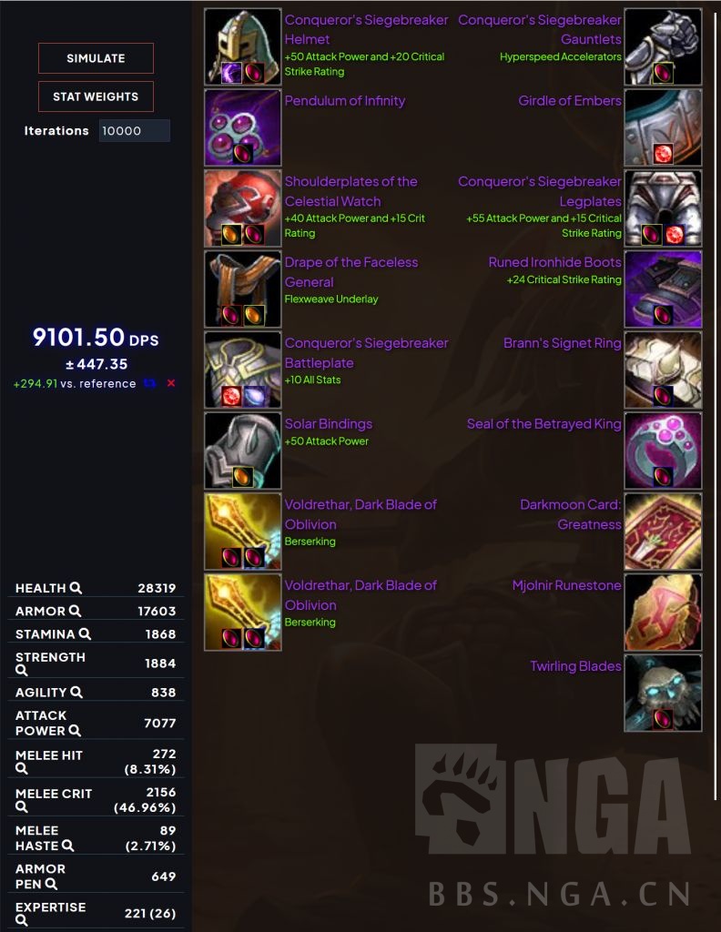Click the Conqueror's Siegebreaker Battleplate name link
The width and height of the screenshot is (721, 932).
point(366,353)
